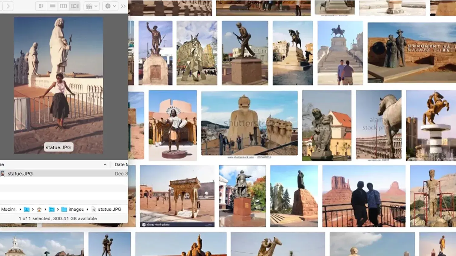Expand the toolbar overflow chevron
Image resolution: width=456 pixels, height=256 pixels.
pos(123,6)
